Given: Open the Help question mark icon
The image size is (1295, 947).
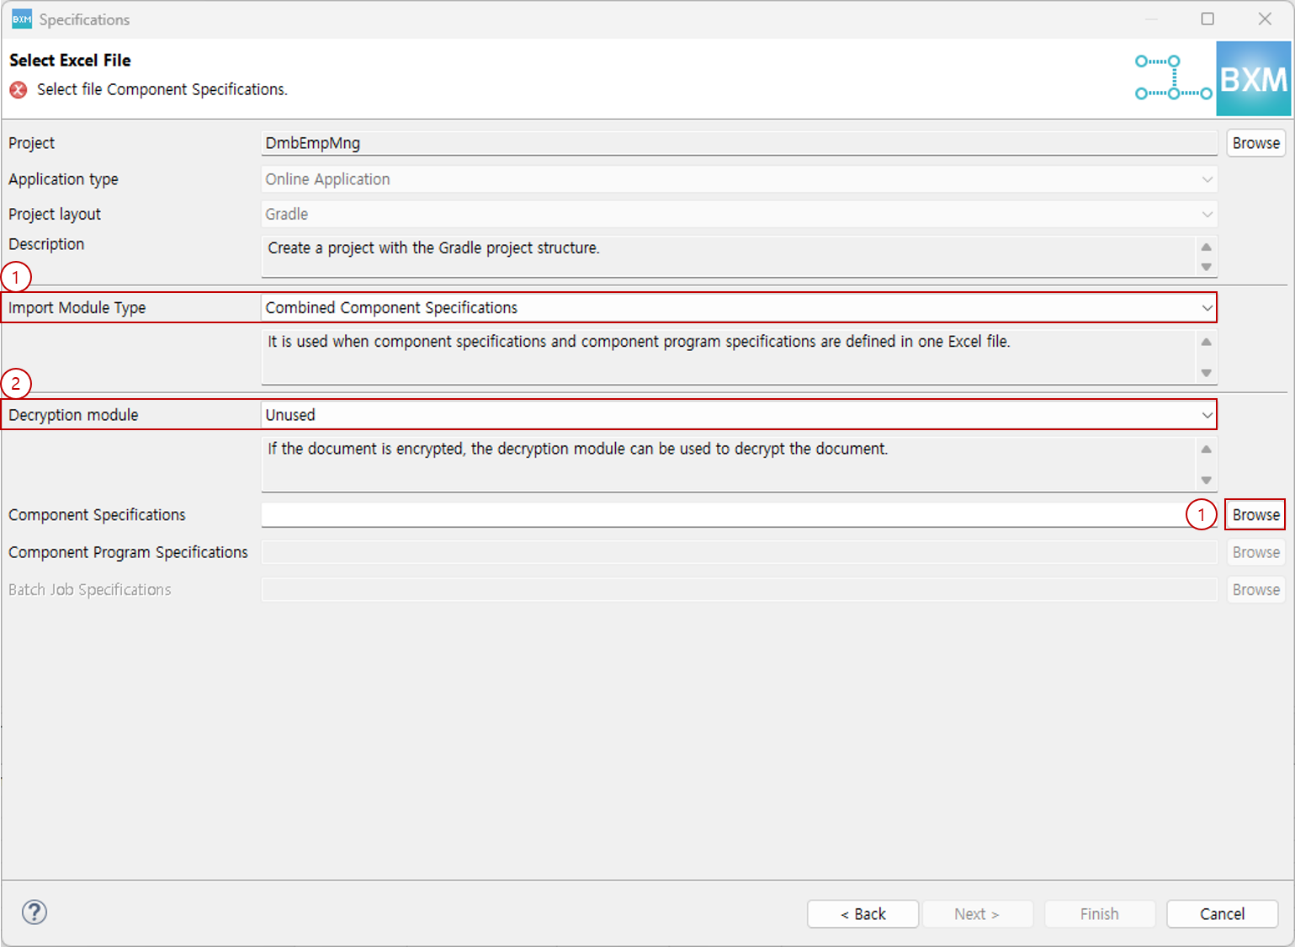Looking at the screenshot, I should point(34,912).
